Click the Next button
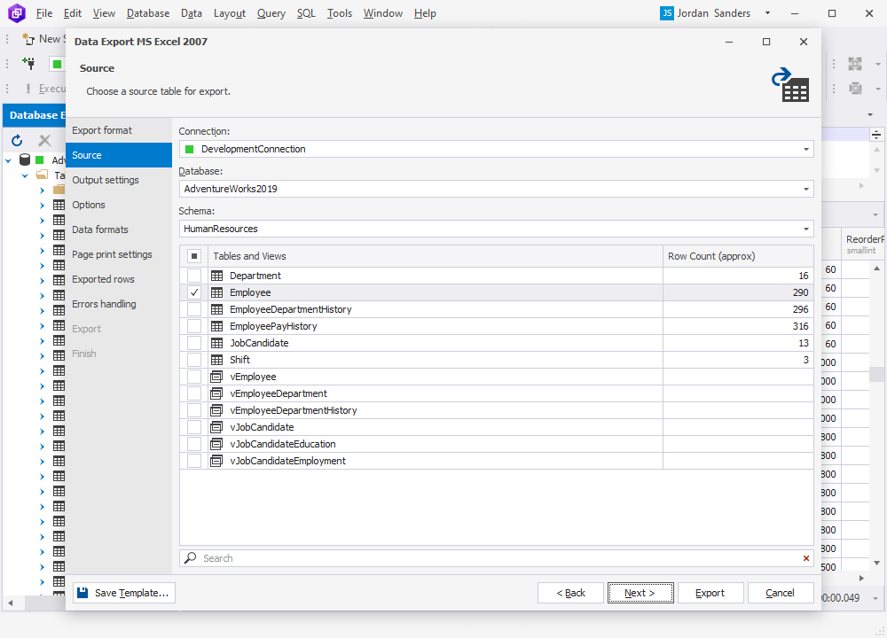Screen dimensions: 887x638 640,593
